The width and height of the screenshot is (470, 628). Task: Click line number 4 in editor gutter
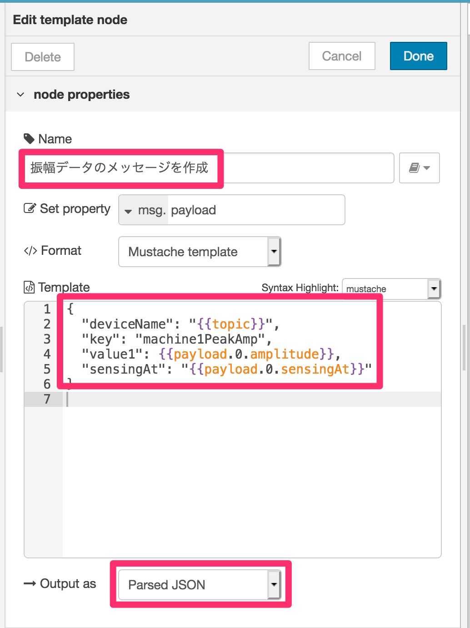point(47,354)
